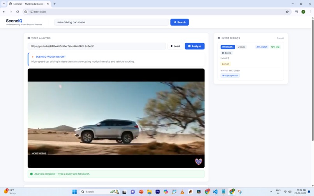Click the browser forward arrow
The image size is (314, 196).
click(x=11, y=12)
